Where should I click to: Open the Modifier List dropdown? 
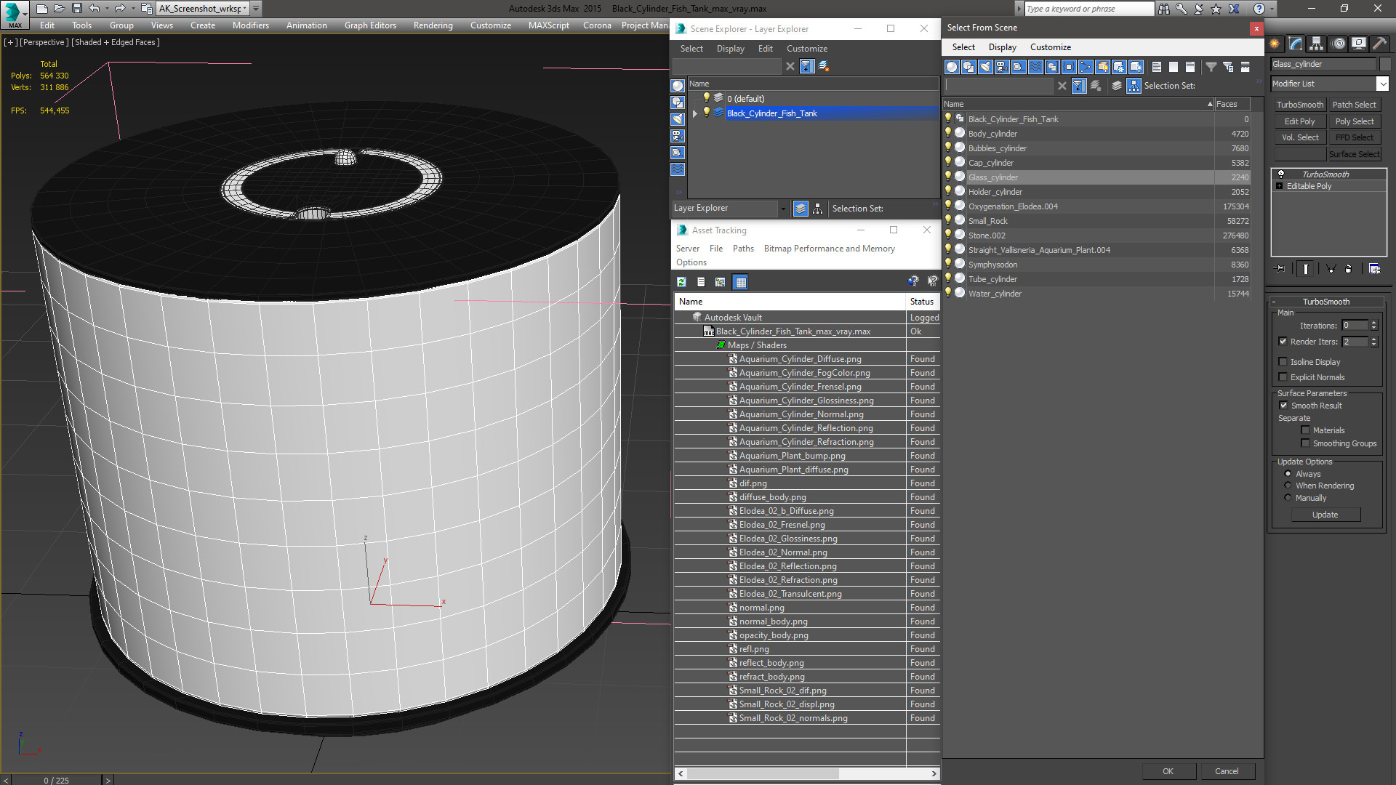[1382, 84]
